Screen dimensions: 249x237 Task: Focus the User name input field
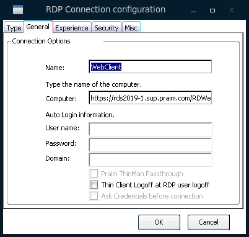point(151,129)
